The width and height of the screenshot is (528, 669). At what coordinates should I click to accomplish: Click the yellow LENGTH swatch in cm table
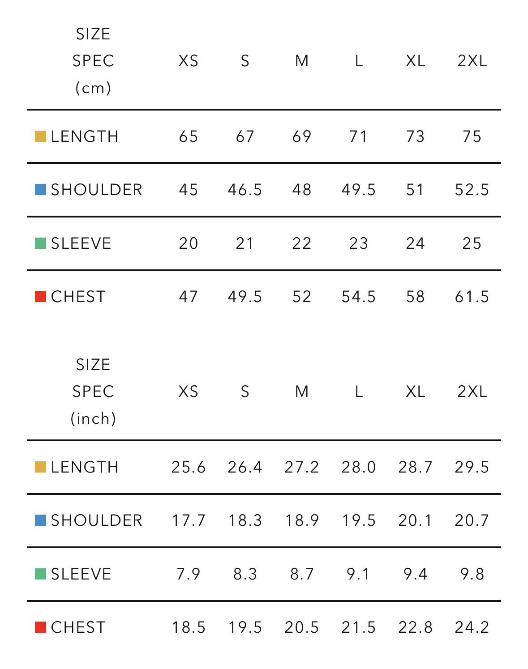tap(41, 136)
